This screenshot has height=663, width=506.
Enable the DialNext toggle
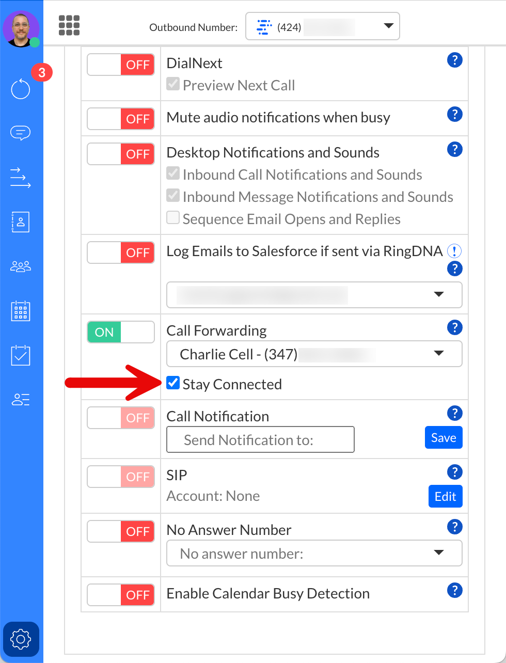[x=121, y=65]
